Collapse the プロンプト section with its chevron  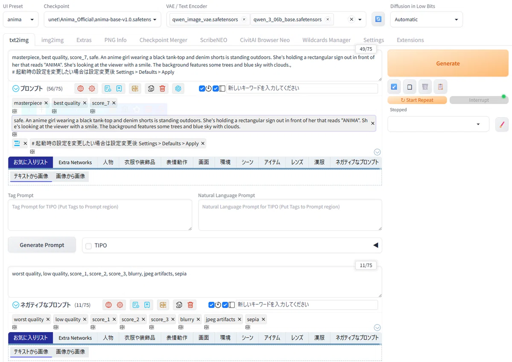(16, 89)
